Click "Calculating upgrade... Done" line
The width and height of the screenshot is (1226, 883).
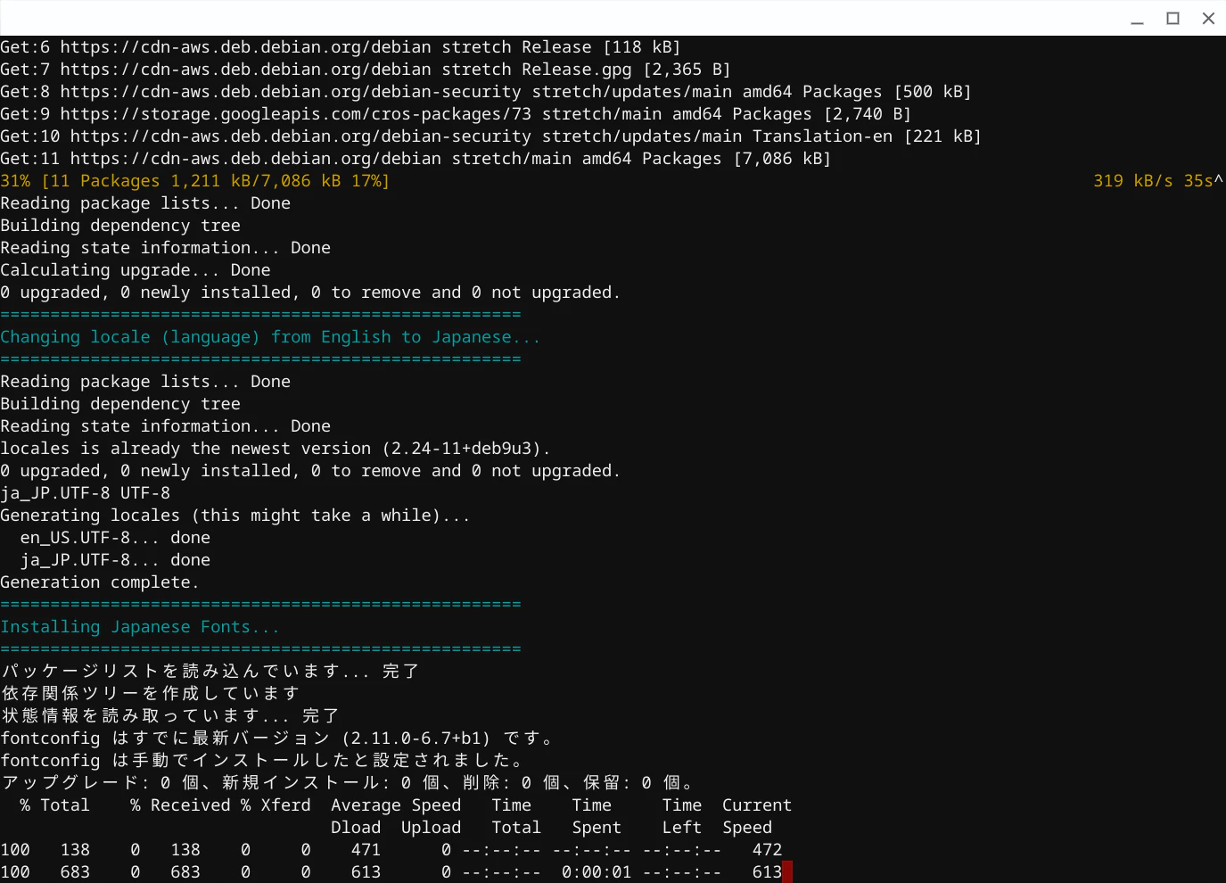(136, 270)
